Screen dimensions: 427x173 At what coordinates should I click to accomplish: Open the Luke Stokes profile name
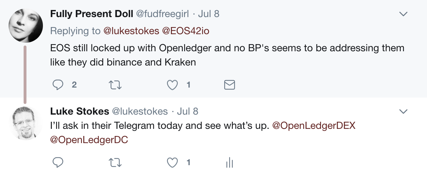pos(79,111)
